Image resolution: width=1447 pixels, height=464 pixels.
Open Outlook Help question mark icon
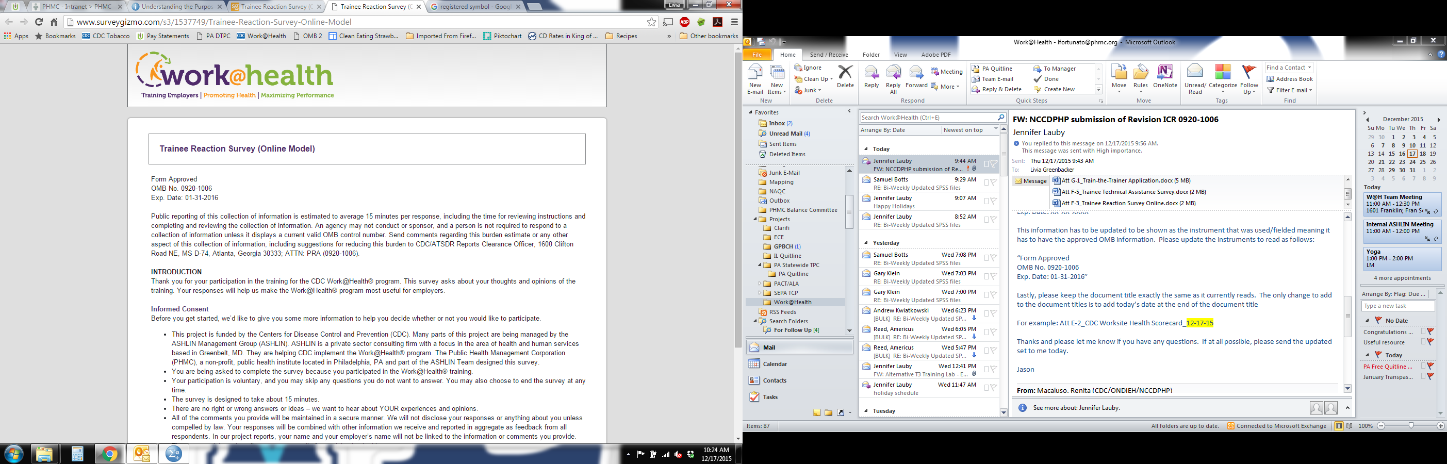(1441, 55)
